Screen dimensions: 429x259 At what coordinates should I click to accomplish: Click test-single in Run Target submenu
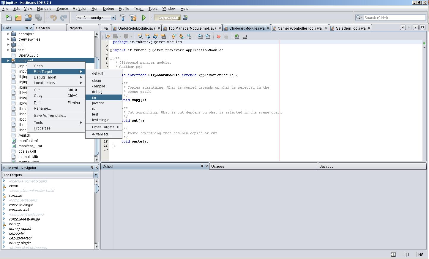point(104,120)
